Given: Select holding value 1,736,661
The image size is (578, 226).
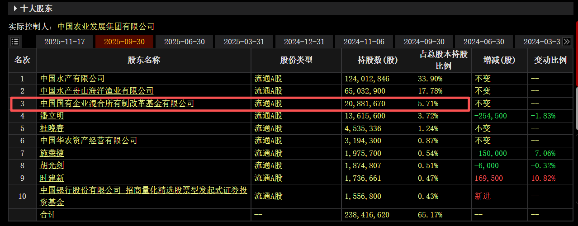Looking at the screenshot, I should [363, 178].
